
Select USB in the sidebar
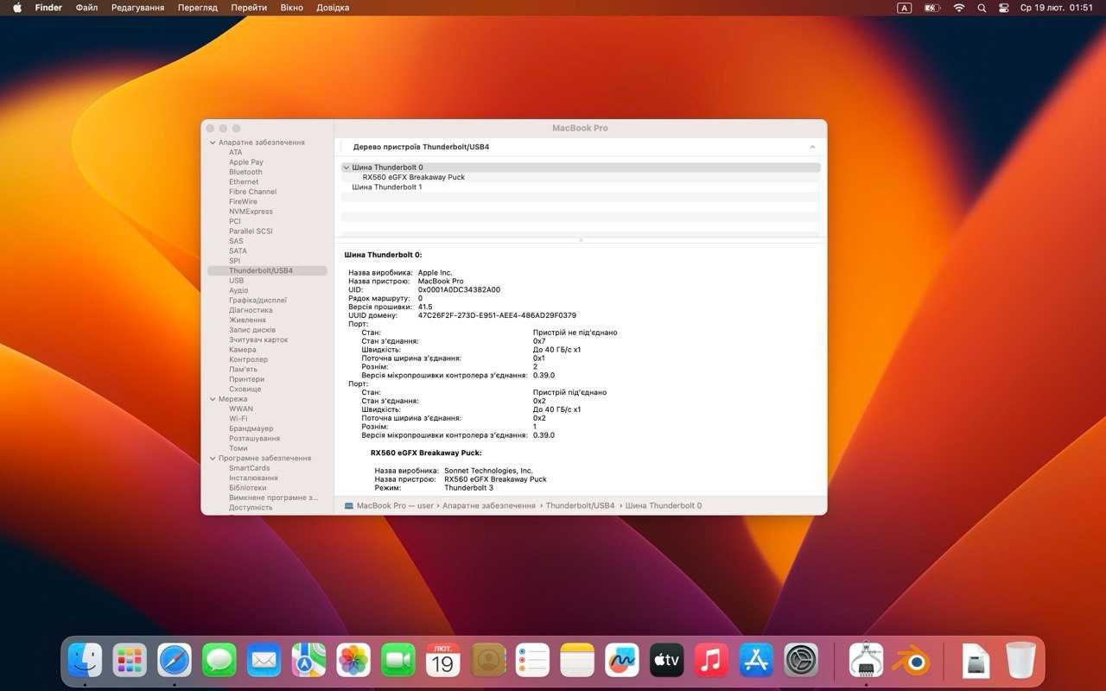pos(236,281)
